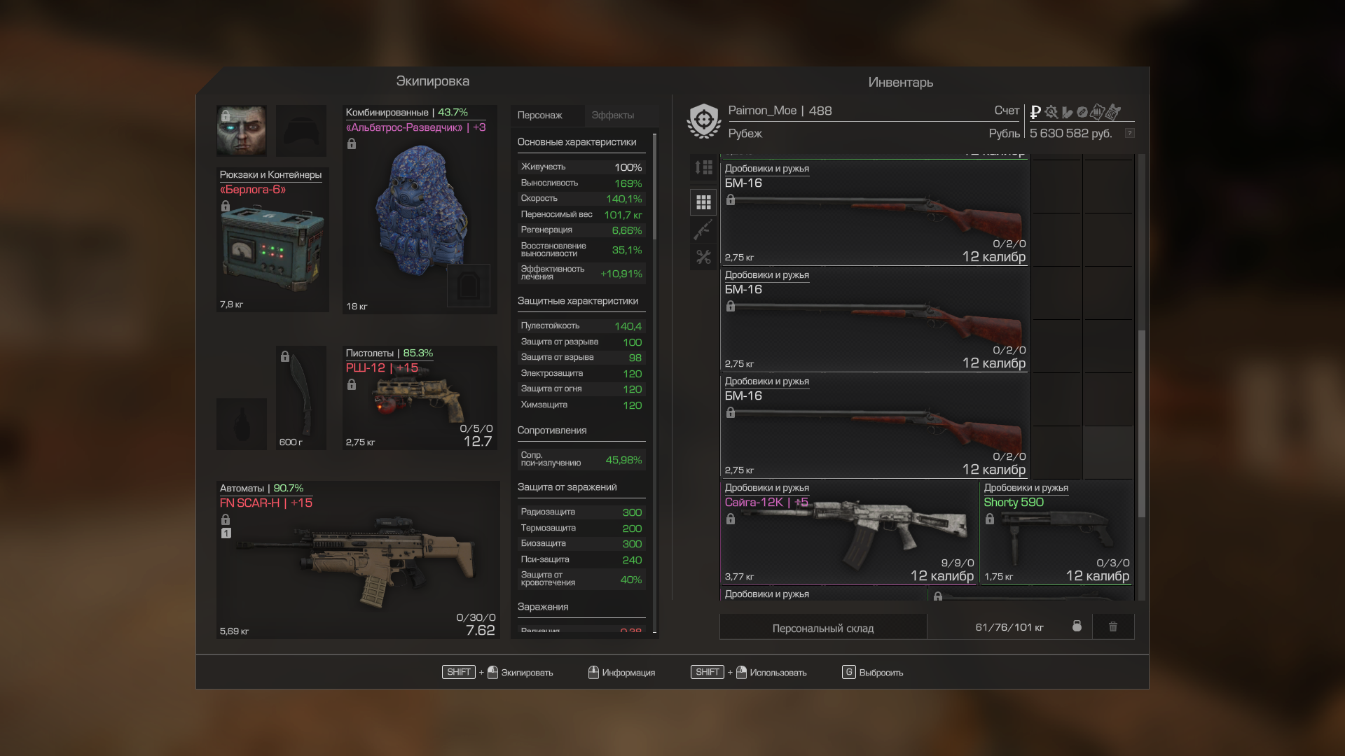The image size is (1345, 756).
Task: Select the ruble currency icon
Action: tap(1035, 111)
